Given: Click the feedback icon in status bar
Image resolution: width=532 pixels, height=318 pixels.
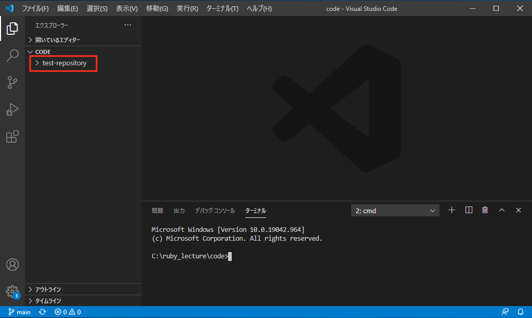Looking at the screenshot, I should tap(505, 312).
